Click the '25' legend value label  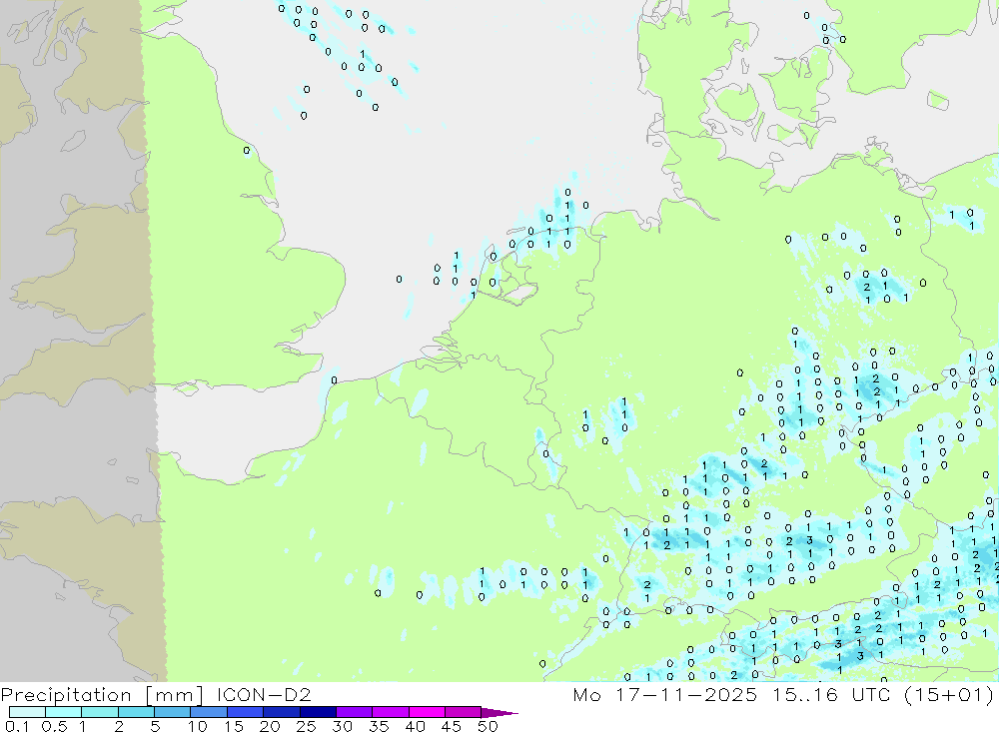307,726
